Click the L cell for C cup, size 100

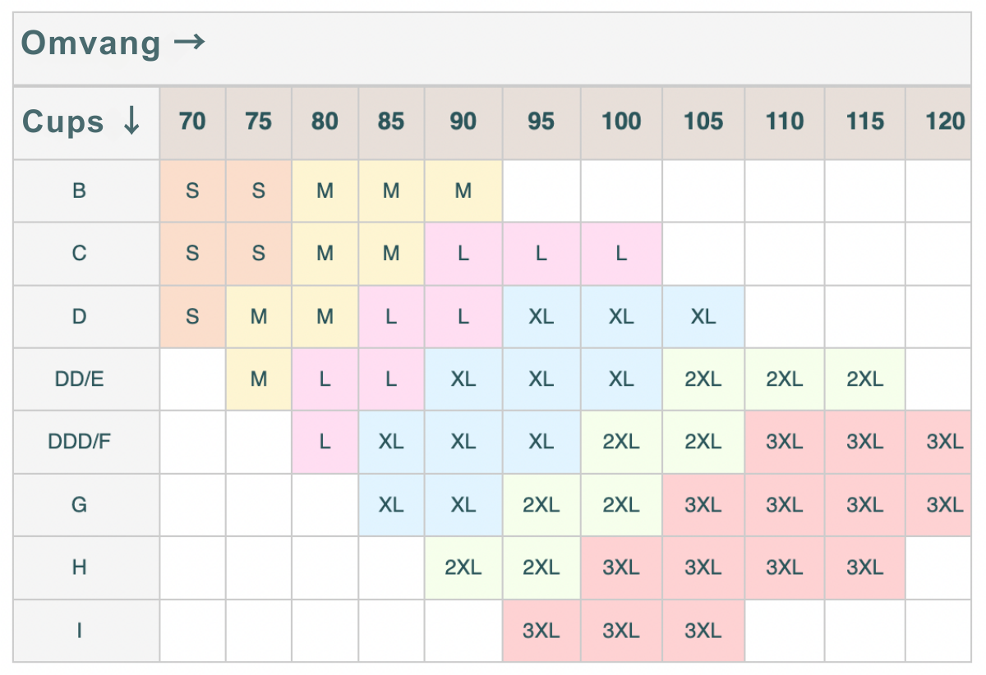[621, 254]
